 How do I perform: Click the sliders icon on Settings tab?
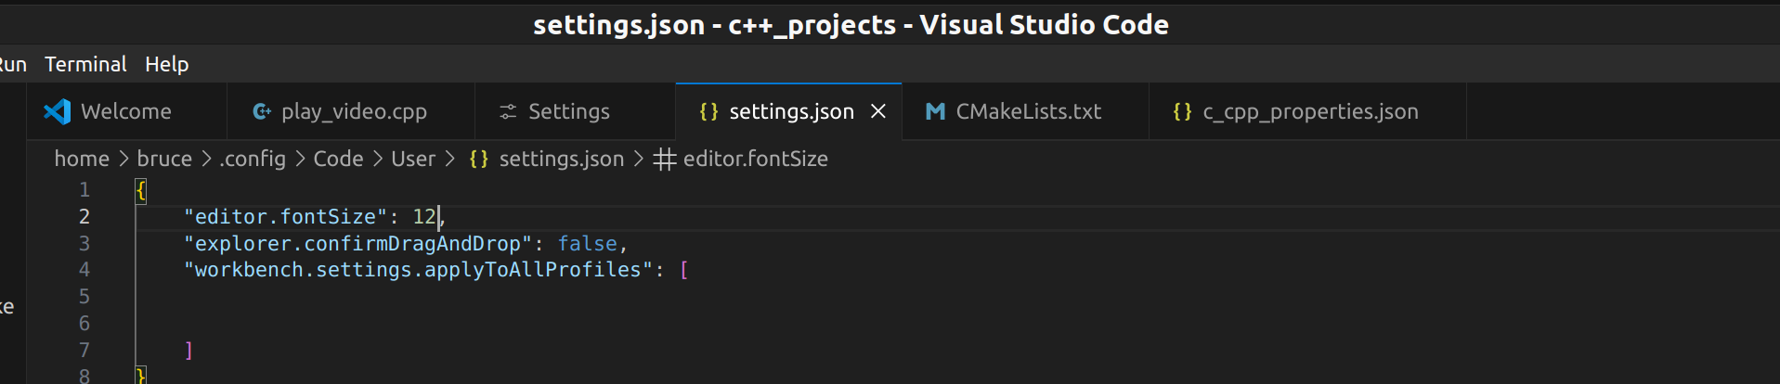click(508, 111)
